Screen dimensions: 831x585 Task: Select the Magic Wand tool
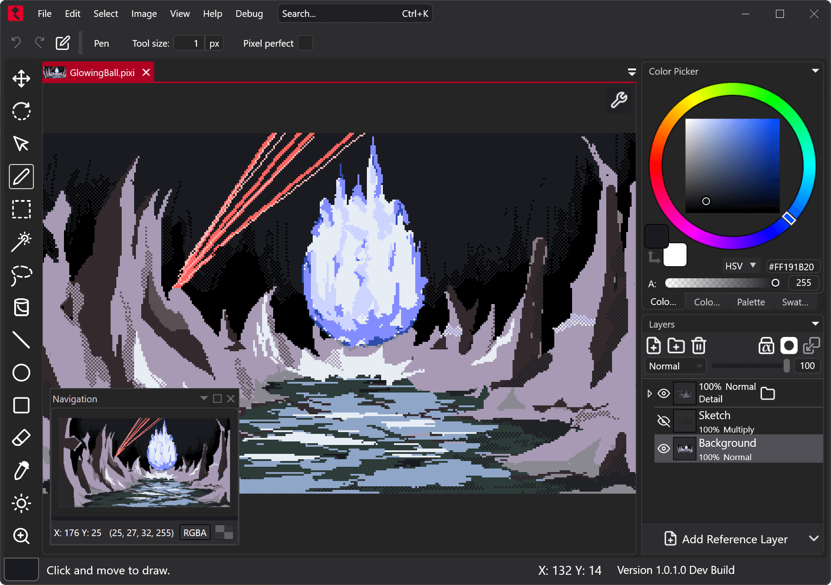(x=21, y=242)
